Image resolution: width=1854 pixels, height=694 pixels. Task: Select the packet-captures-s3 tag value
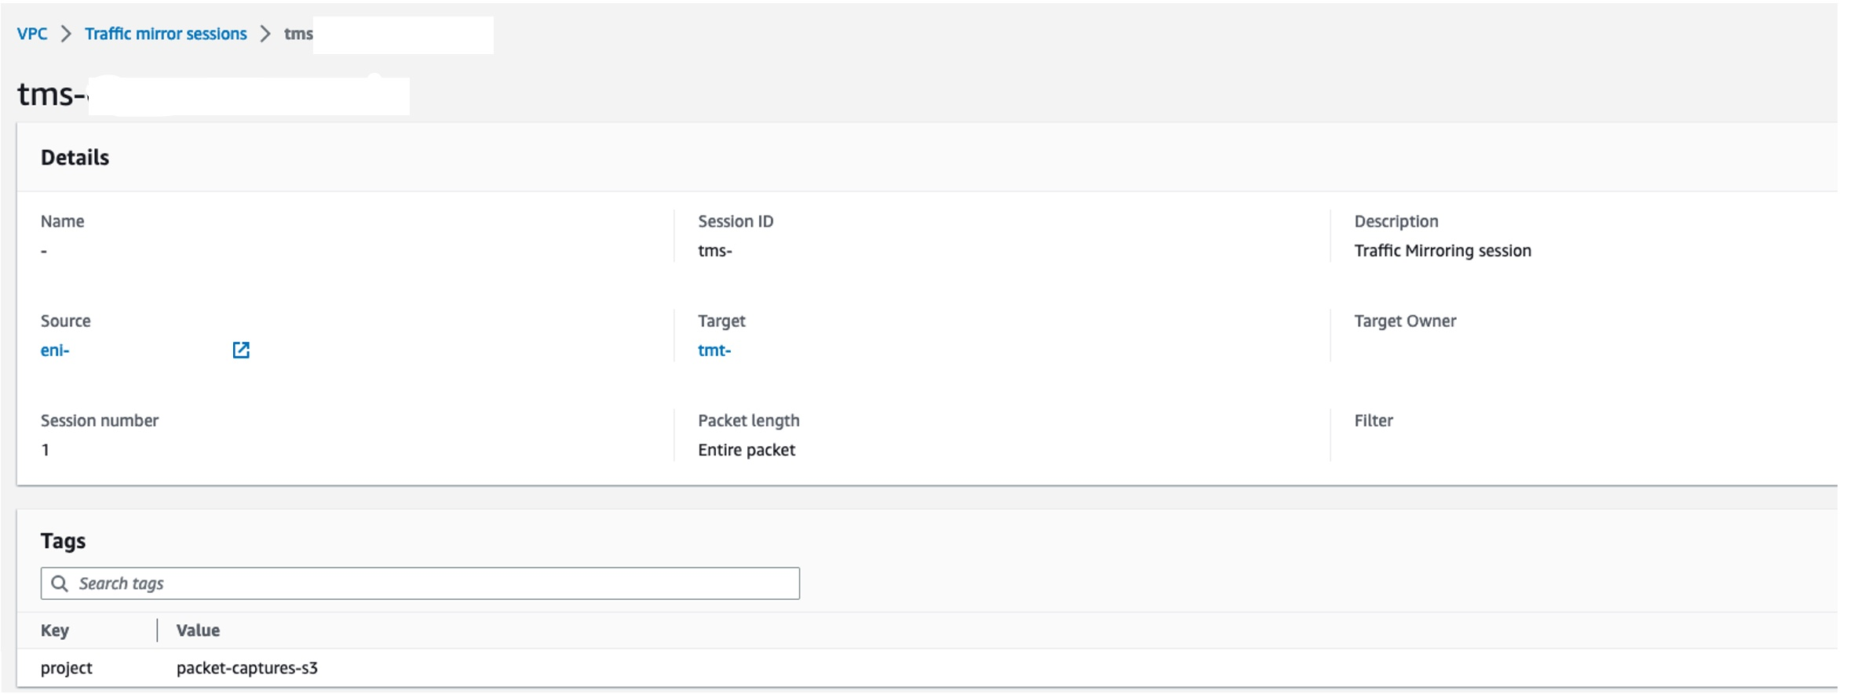(247, 668)
